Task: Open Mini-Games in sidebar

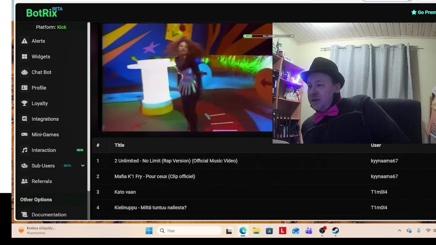Action: [x=45, y=134]
